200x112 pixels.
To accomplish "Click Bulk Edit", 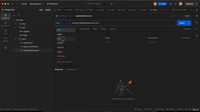I will coord(186,38).
